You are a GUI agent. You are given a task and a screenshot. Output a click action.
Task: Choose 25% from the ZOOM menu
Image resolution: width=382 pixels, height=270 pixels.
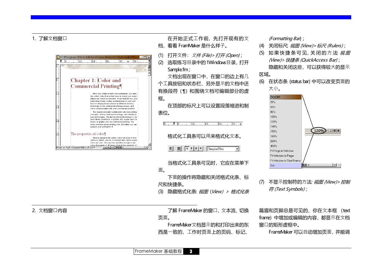tap(273, 102)
